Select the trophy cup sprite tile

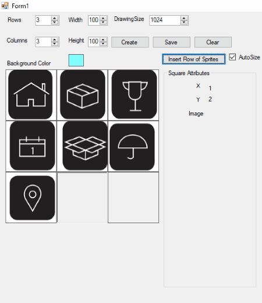[x=133, y=95]
